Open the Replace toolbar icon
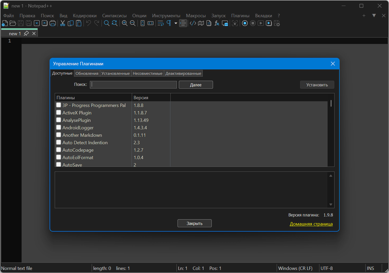389x273 pixels. (x=115, y=23)
